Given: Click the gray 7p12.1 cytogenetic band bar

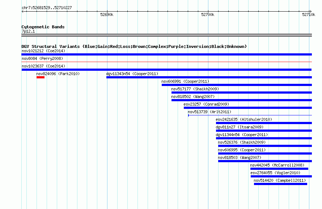Looking at the screenshot, I should point(166,35).
